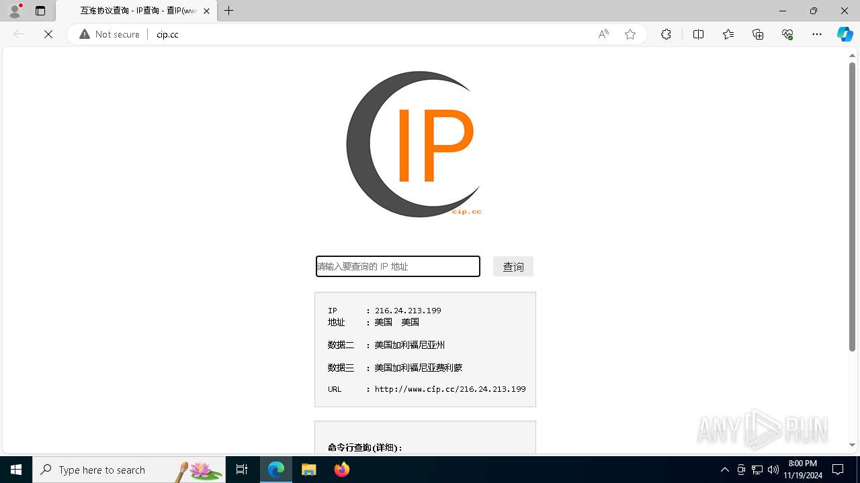
Task: Select the 美国加利福尼亚州 location text
Action: tap(410, 345)
